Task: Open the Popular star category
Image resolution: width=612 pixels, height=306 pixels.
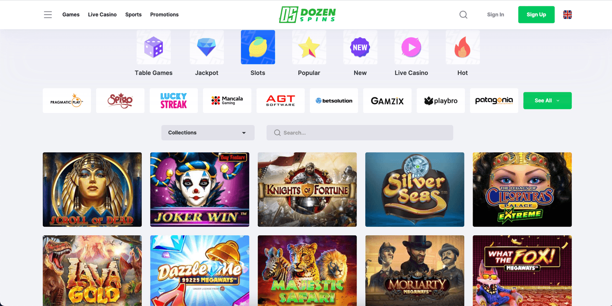Action: (309, 47)
